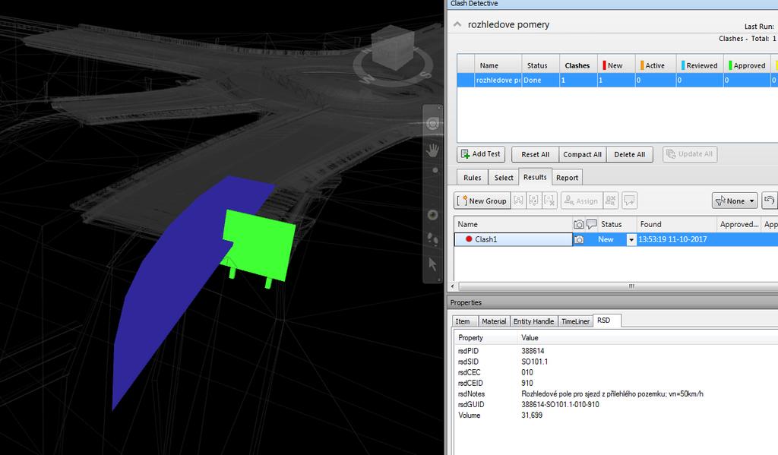
Task: Open the None filter-by-selection dropdown
Action: [735, 201]
